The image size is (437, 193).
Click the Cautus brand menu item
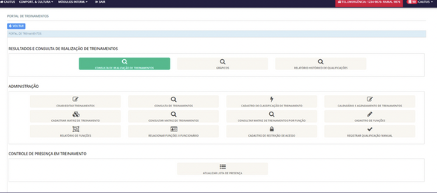(8, 2)
